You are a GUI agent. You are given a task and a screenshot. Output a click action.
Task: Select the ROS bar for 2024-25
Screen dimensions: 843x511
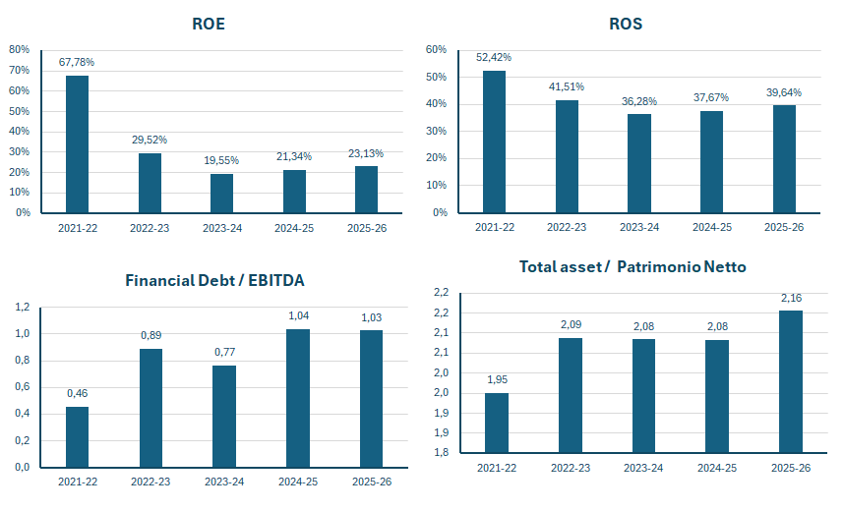712,162
